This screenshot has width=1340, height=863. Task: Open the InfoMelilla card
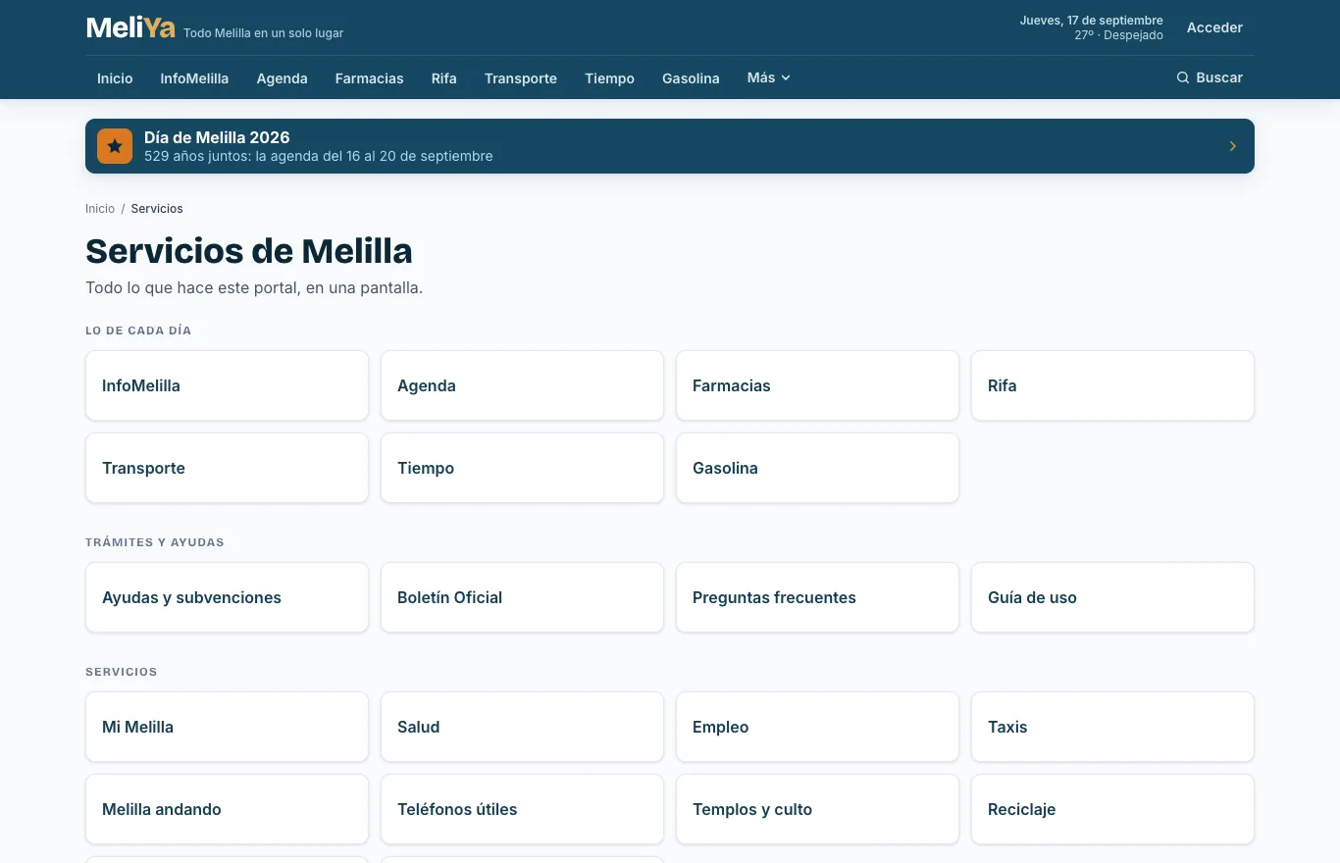[x=227, y=385]
